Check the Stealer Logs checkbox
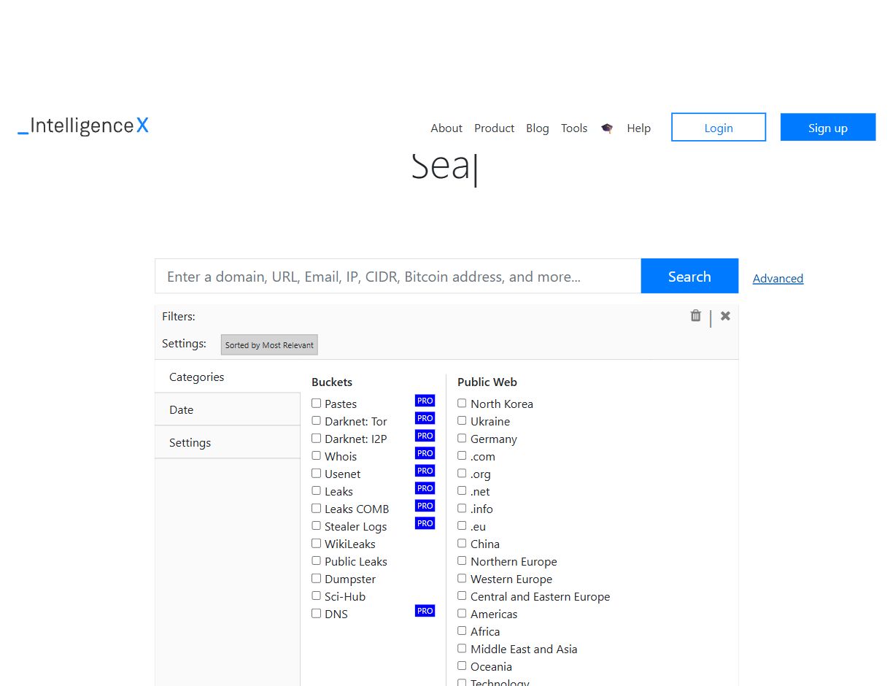This screenshot has width=890, height=686. pos(317,525)
